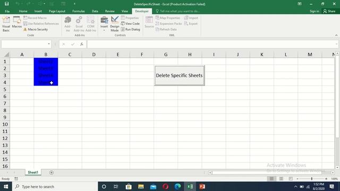Click the Share button

329,11
